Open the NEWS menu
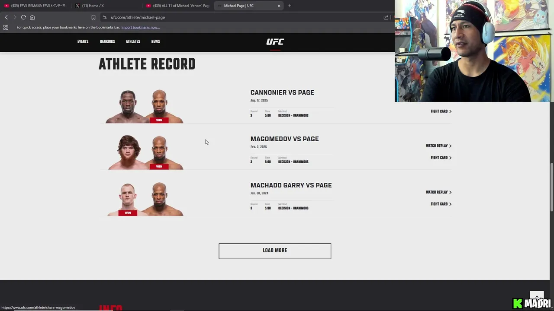 click(x=155, y=41)
